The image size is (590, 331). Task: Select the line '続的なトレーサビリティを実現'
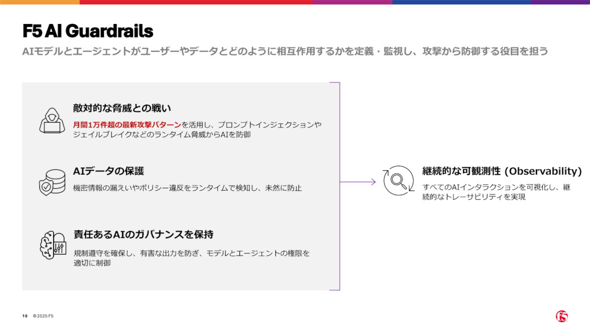coord(474,197)
